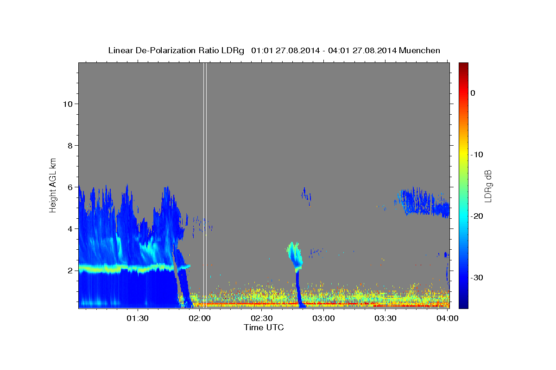Image resolution: width=556 pixels, height=370 pixels.
Task: Click the 02:00 time tick label
Action: pos(200,318)
